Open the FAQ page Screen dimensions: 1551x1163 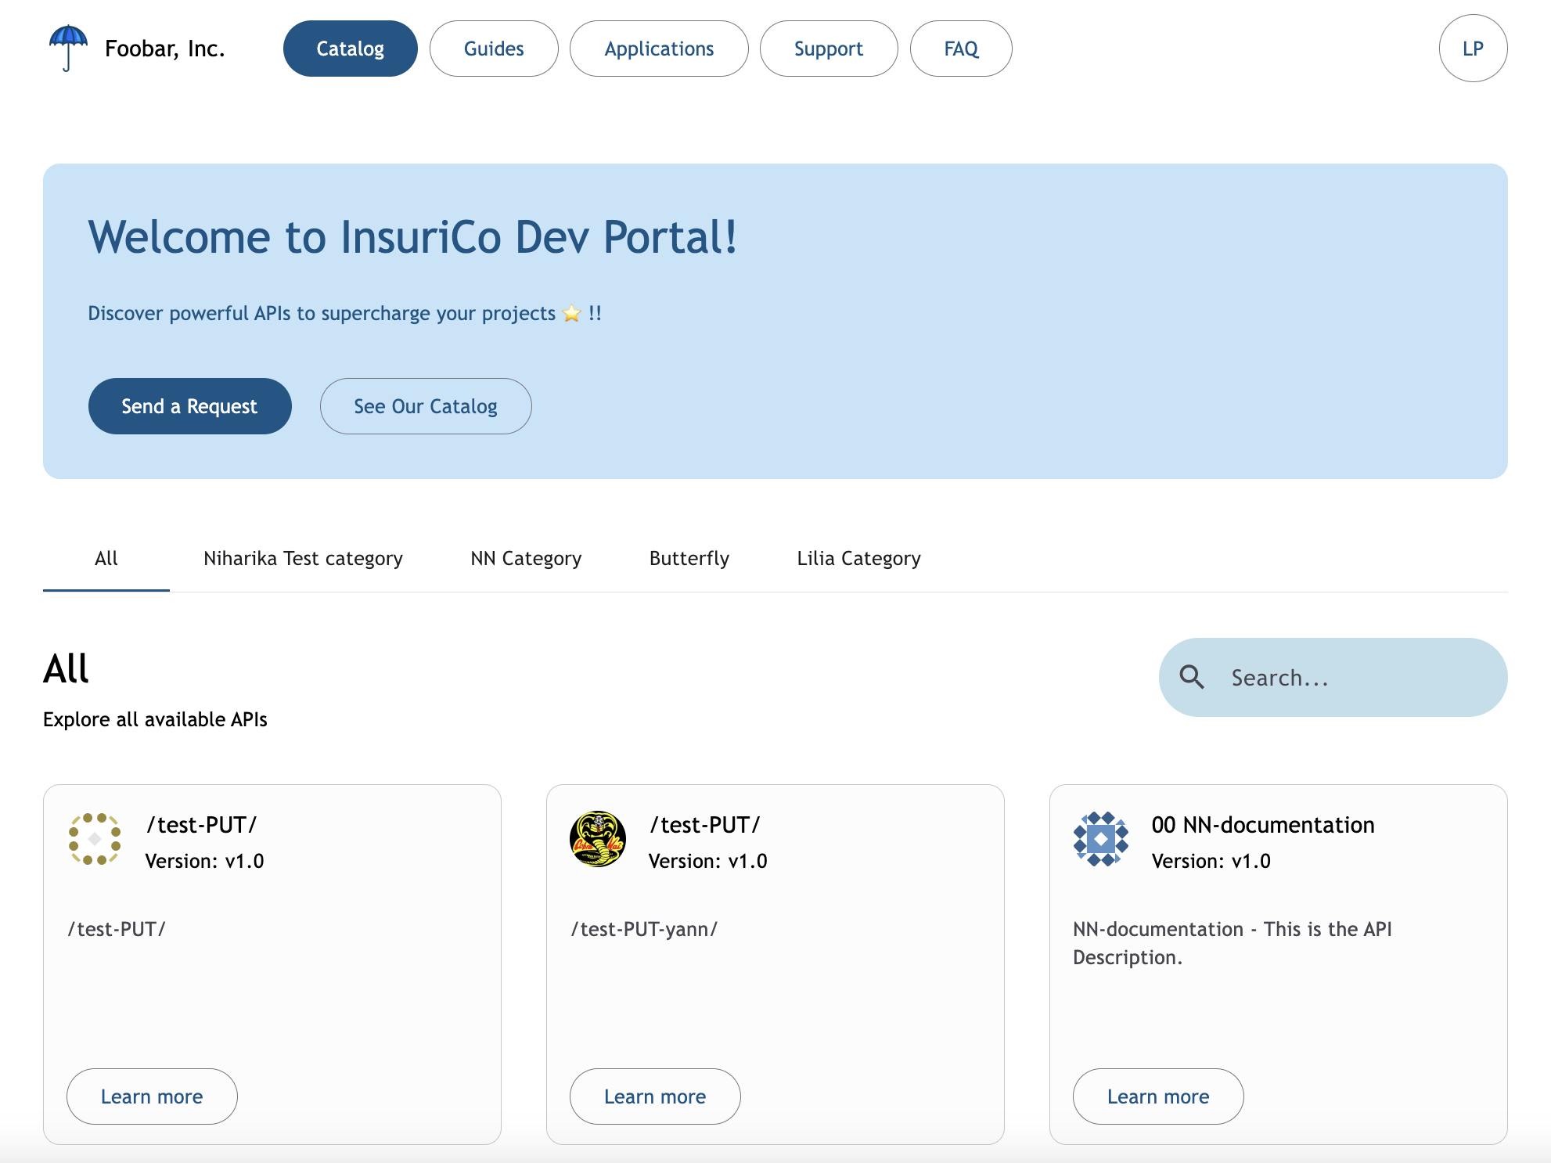click(x=961, y=49)
